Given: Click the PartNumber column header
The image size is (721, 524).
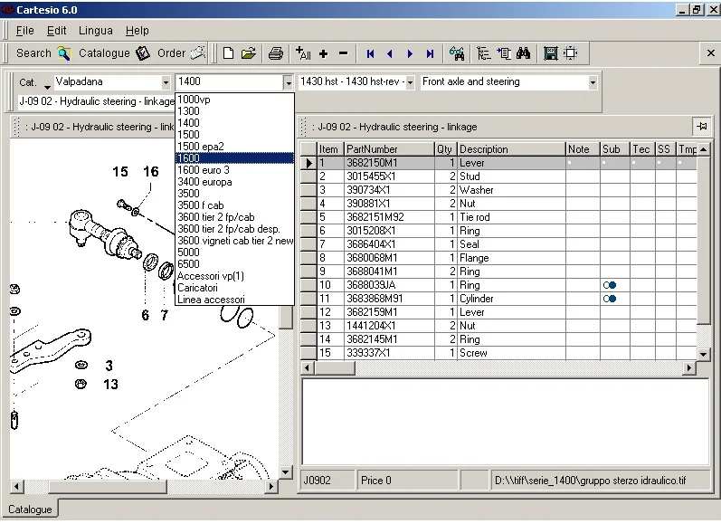Looking at the screenshot, I should 389,149.
